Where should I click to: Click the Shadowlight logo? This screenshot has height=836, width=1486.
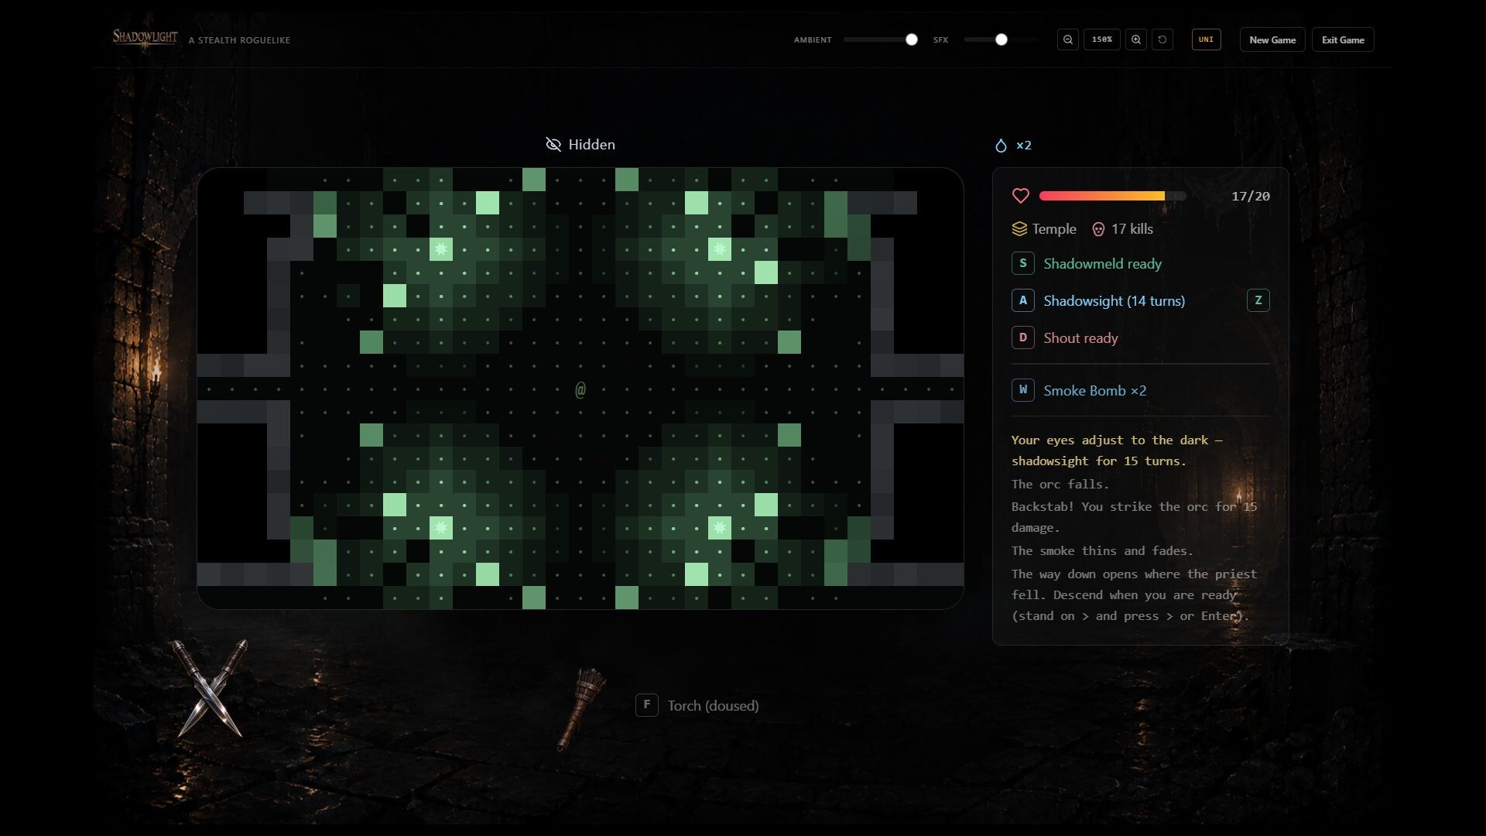click(146, 39)
